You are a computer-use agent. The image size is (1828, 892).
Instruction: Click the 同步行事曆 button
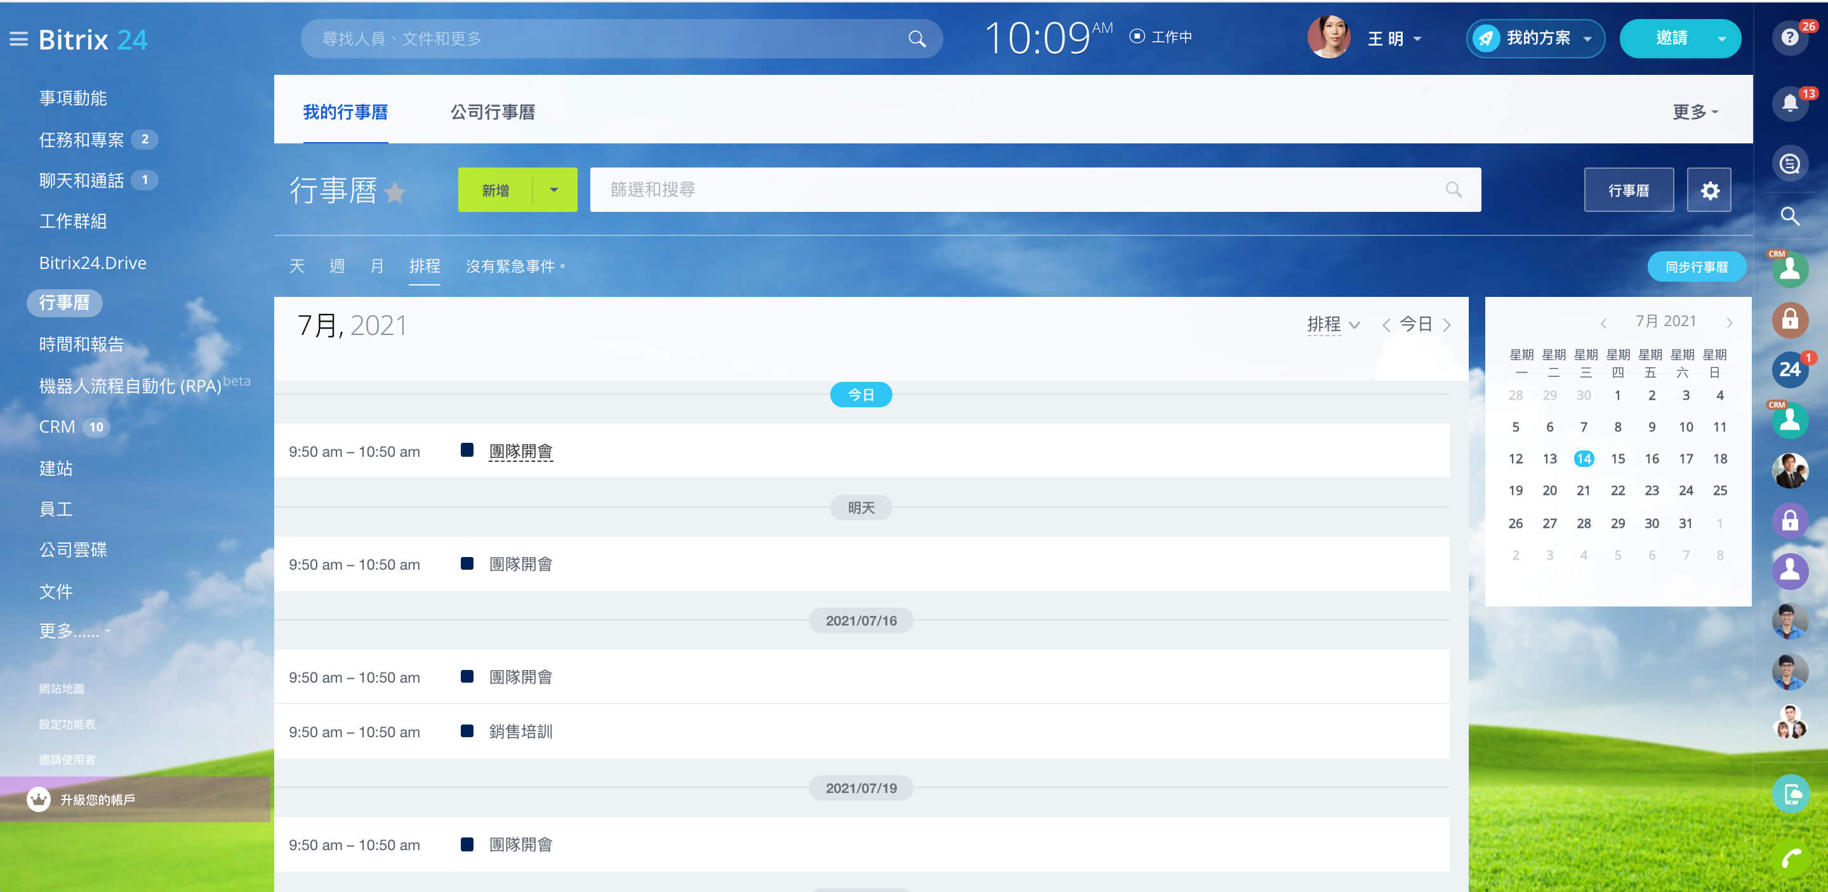coord(1696,266)
